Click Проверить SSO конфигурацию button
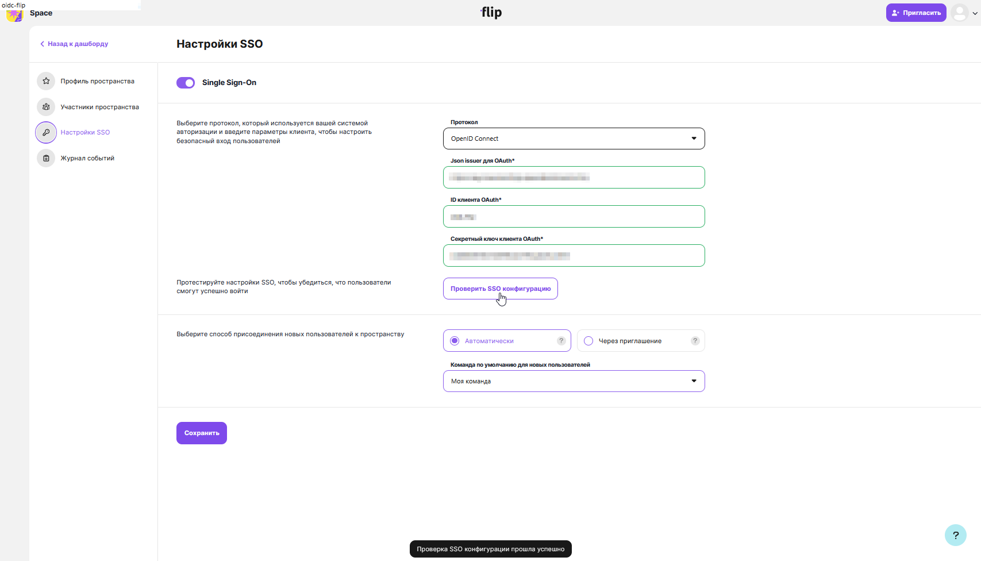 click(x=500, y=289)
